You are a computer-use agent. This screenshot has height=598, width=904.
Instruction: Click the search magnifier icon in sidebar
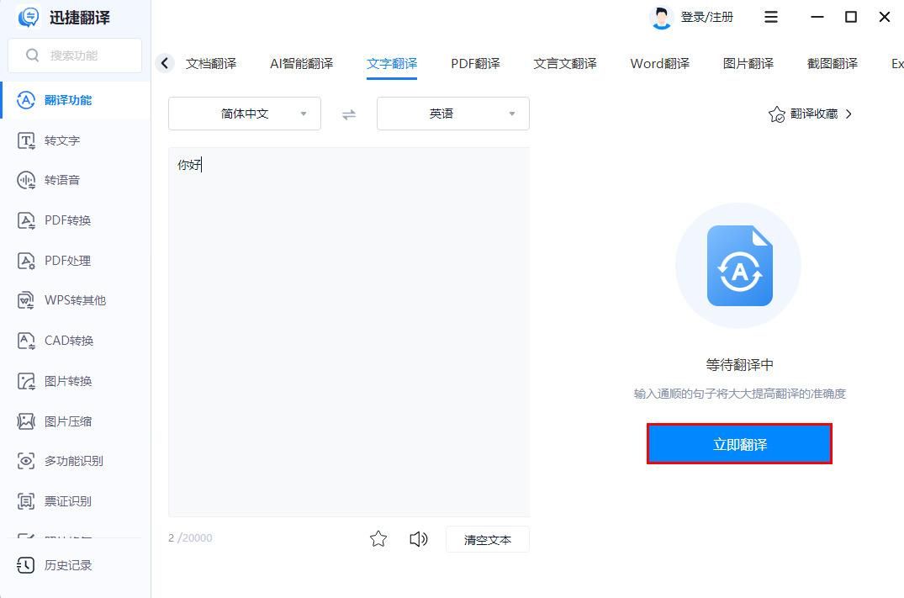coord(32,56)
